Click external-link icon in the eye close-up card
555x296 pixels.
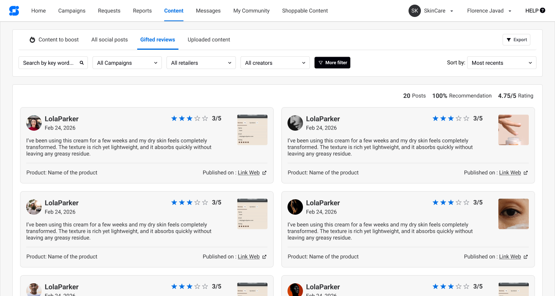(526, 257)
